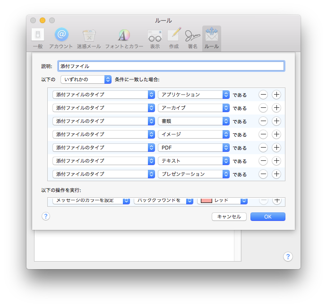This screenshot has width=327, height=307.
Task: Open the イメージ attachment type dropdown
Action: point(194,134)
